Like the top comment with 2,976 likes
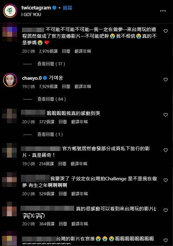173x246 pixels. tap(166, 31)
